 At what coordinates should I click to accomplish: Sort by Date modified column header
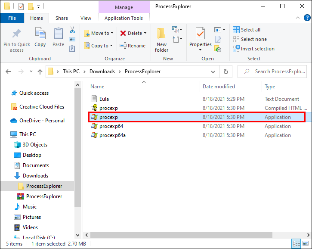coord(219,87)
